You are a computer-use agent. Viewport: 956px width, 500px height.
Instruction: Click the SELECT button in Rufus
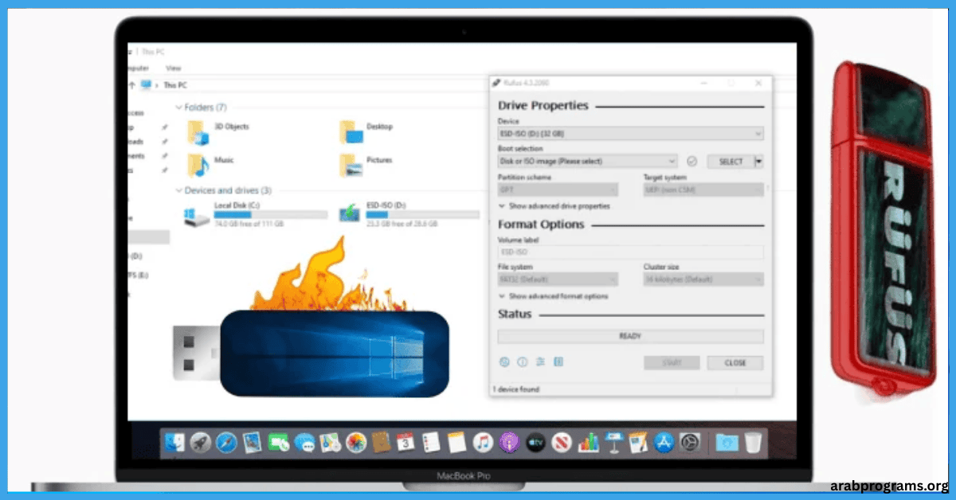[731, 162]
